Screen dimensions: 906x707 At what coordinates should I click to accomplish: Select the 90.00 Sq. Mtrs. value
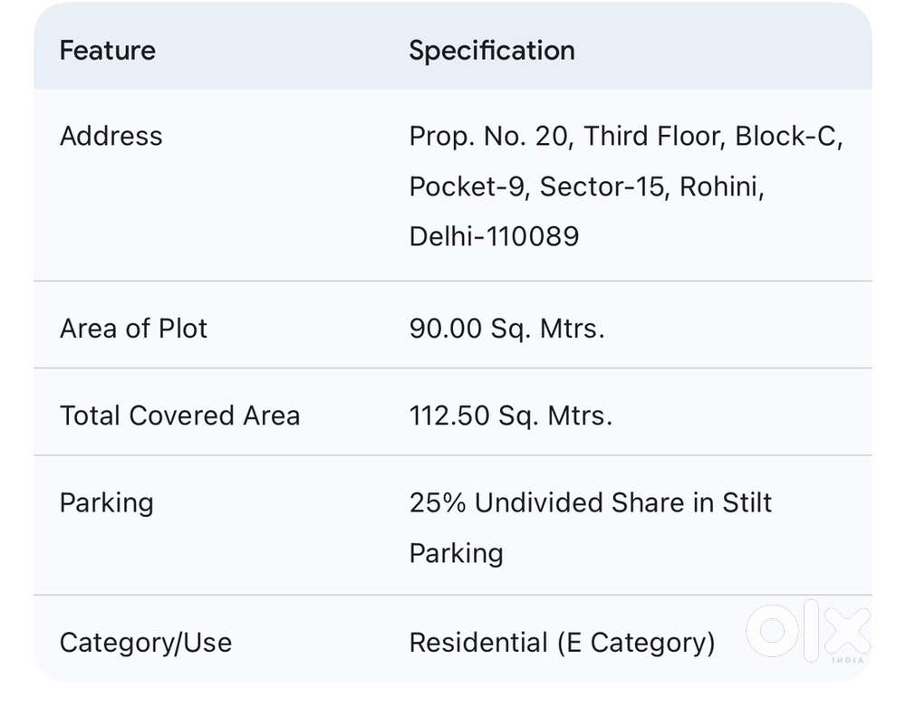click(506, 329)
